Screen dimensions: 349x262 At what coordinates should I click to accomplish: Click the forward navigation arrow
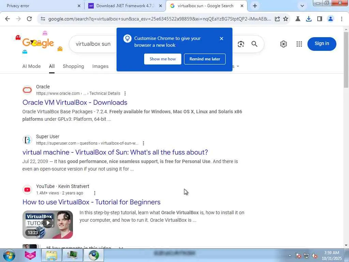coord(18,19)
